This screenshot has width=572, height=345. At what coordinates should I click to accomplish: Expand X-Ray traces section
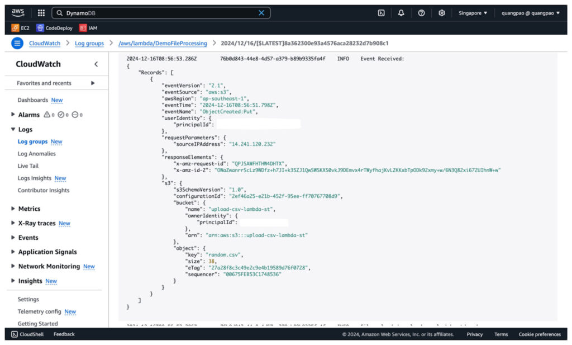pos(13,223)
